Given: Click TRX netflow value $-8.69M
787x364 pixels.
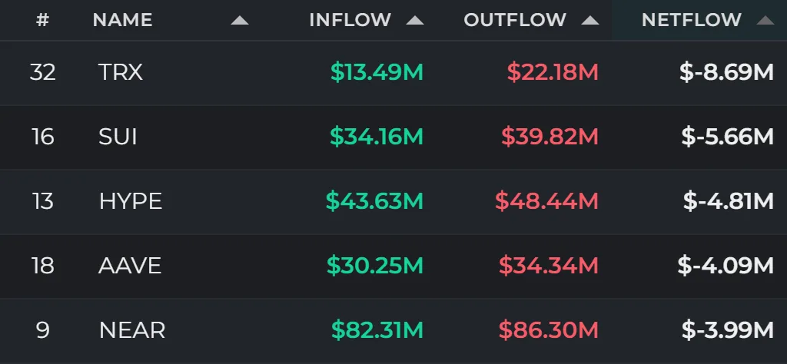Looking at the screenshot, I should point(727,73).
